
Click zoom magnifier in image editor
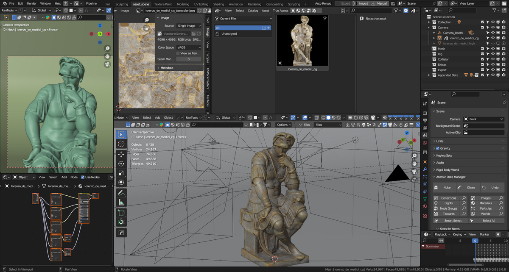pyautogui.click(x=147, y=20)
